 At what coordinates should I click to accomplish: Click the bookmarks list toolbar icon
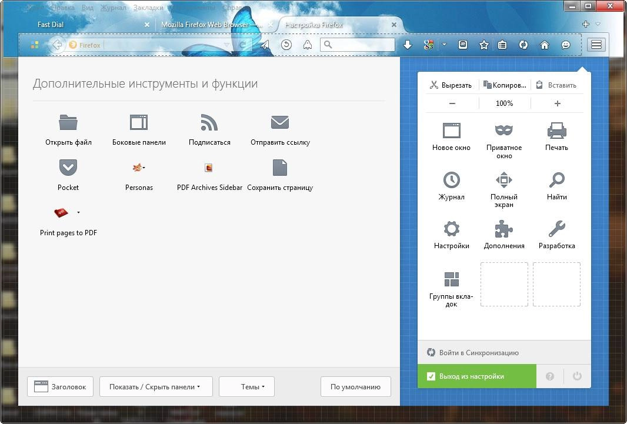pyautogui.click(x=502, y=45)
